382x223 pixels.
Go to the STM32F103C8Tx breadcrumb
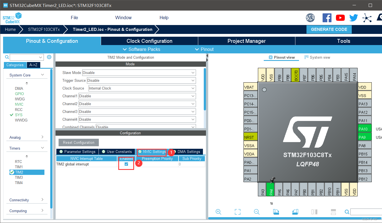point(44,29)
